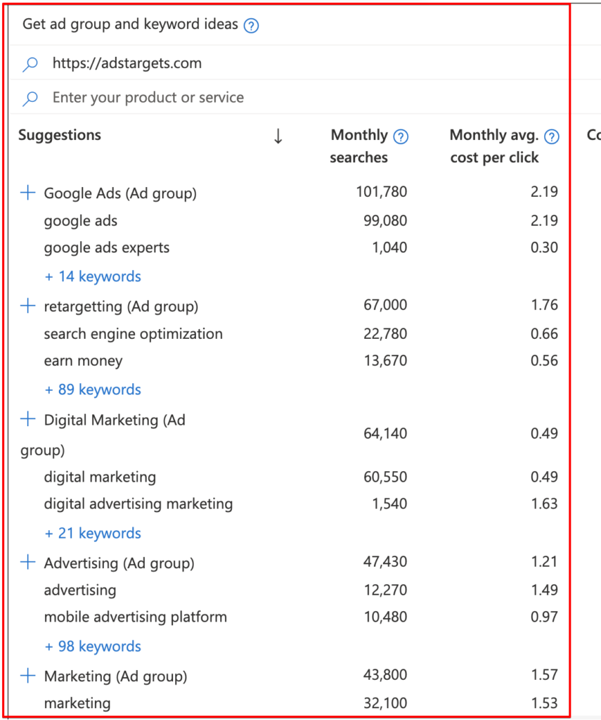Sort by the Suggestions down arrow

(278, 136)
